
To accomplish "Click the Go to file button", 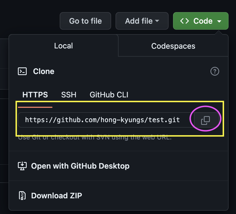I will (x=85, y=21).
